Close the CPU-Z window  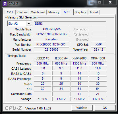110,2
